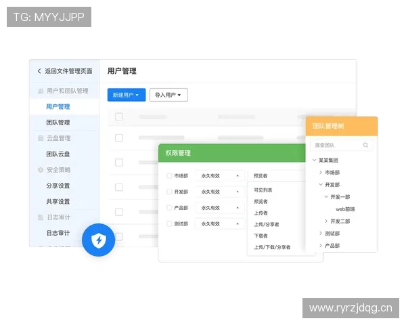Open 团队管理 in the sidebar

(x=58, y=123)
